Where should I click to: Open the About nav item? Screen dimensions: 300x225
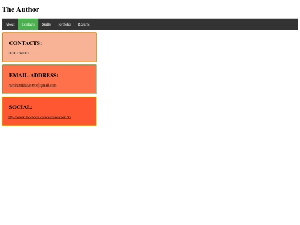coord(10,24)
